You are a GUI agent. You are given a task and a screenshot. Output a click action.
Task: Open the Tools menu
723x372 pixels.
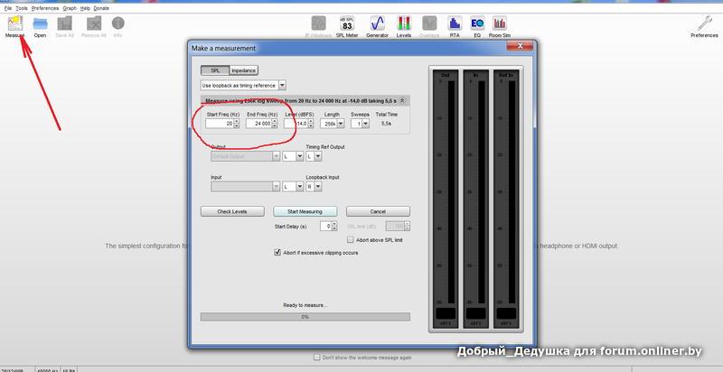[21, 8]
